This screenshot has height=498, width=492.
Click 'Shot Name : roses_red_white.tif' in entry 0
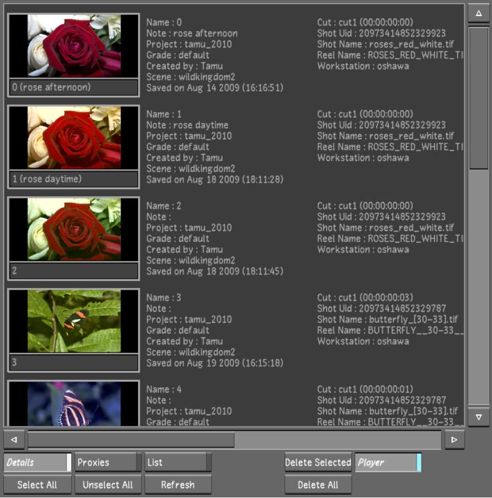click(x=385, y=45)
